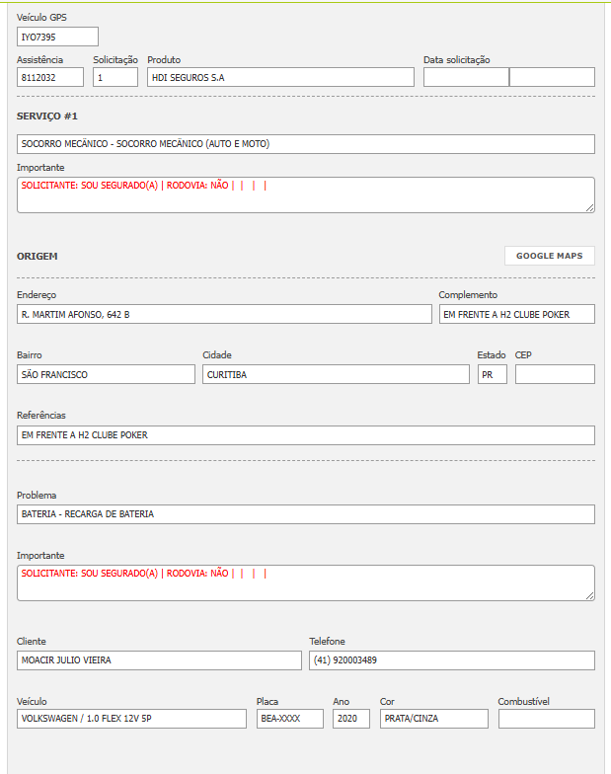Click the Problema field about bateria

(306, 514)
